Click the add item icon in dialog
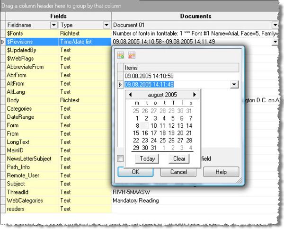Screen dimensions: 284x229 (121, 55)
